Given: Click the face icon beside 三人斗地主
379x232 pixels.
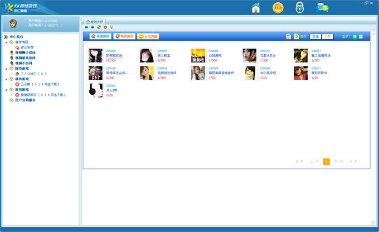Looking at the screenshot, I should [x=17, y=74].
